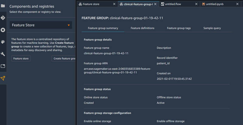Screen dimensions: 243x125
Task: Open the Sample query tab
Action: pyautogui.click(x=212, y=28)
